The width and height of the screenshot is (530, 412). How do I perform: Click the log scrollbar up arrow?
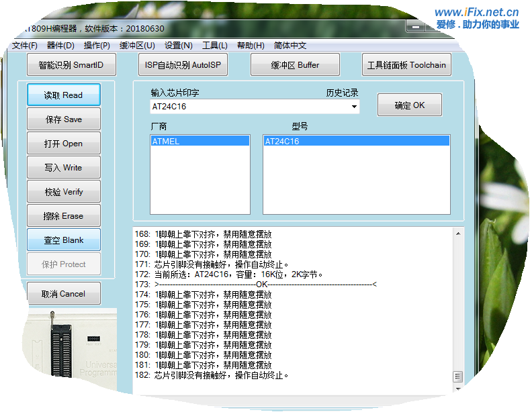click(459, 234)
